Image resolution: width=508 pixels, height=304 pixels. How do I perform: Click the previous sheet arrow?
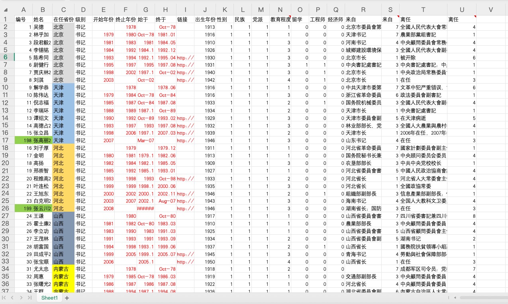[12, 298]
